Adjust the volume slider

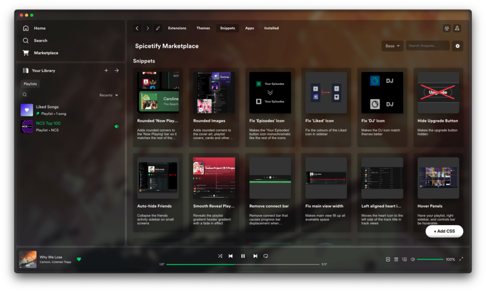(430, 259)
